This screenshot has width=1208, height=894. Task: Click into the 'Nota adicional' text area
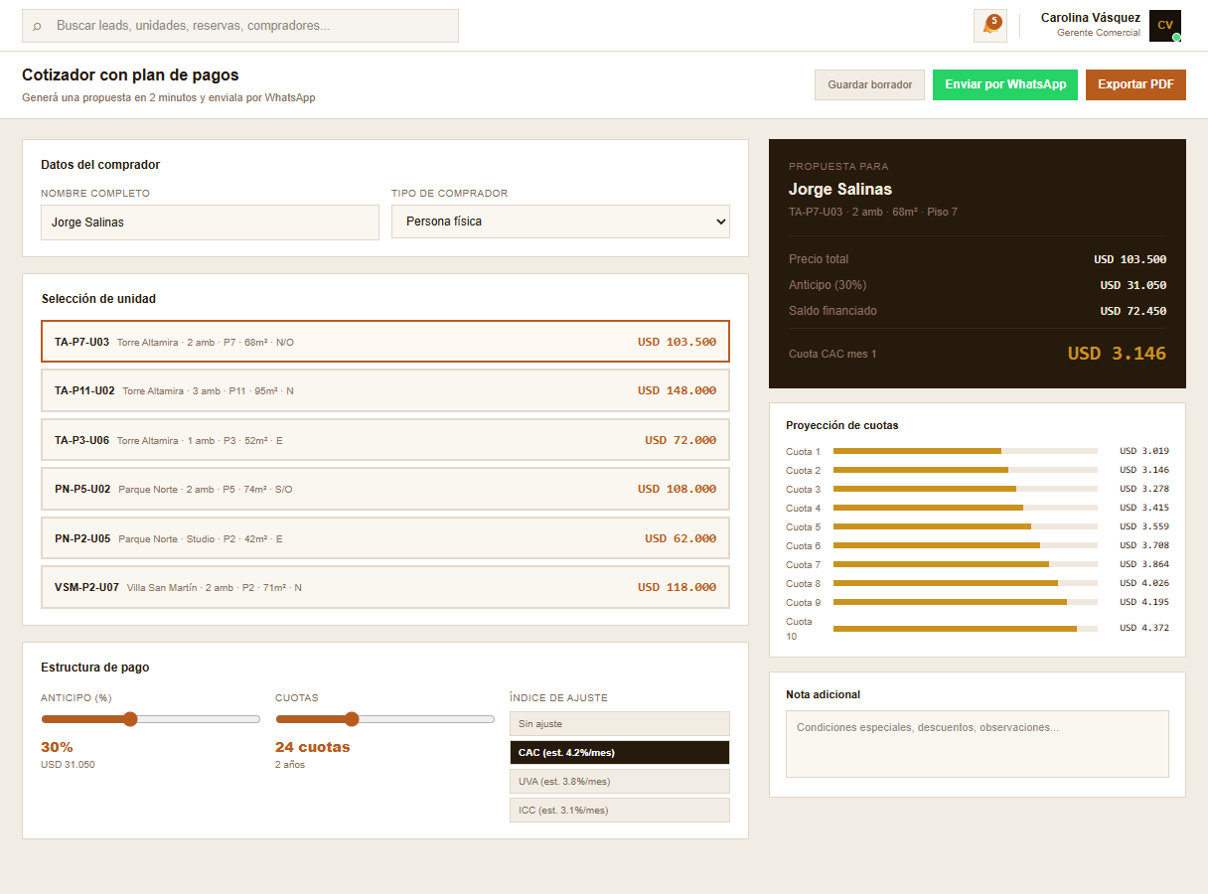[977, 743]
